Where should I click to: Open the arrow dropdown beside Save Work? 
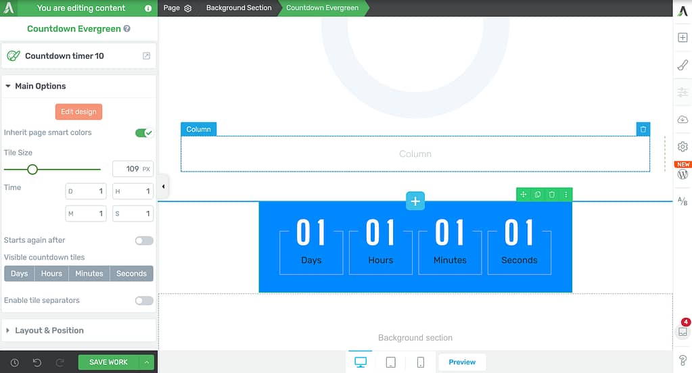[147, 362]
